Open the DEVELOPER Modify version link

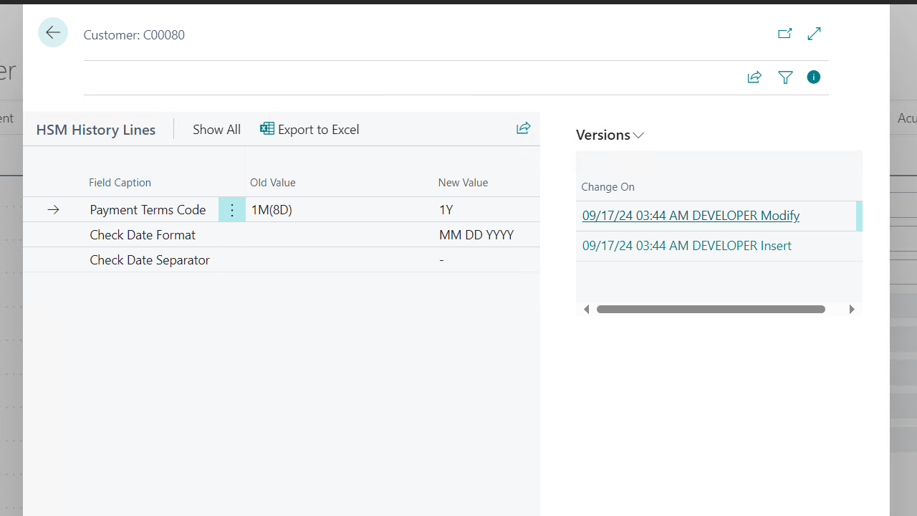(691, 216)
